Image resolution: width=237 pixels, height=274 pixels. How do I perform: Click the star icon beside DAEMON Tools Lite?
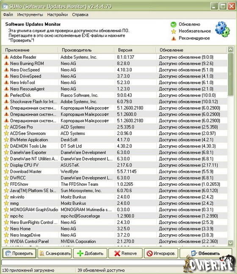point(6,146)
